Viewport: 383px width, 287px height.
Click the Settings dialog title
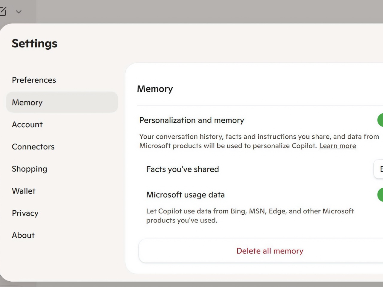pyautogui.click(x=35, y=44)
